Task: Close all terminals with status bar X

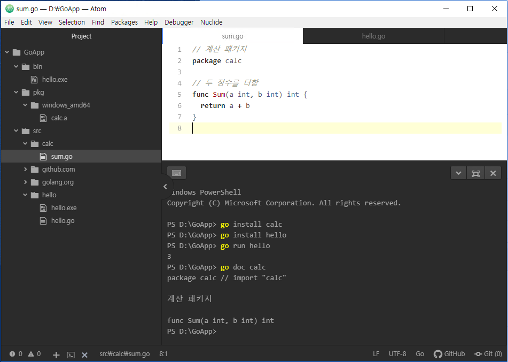Action: (84, 355)
